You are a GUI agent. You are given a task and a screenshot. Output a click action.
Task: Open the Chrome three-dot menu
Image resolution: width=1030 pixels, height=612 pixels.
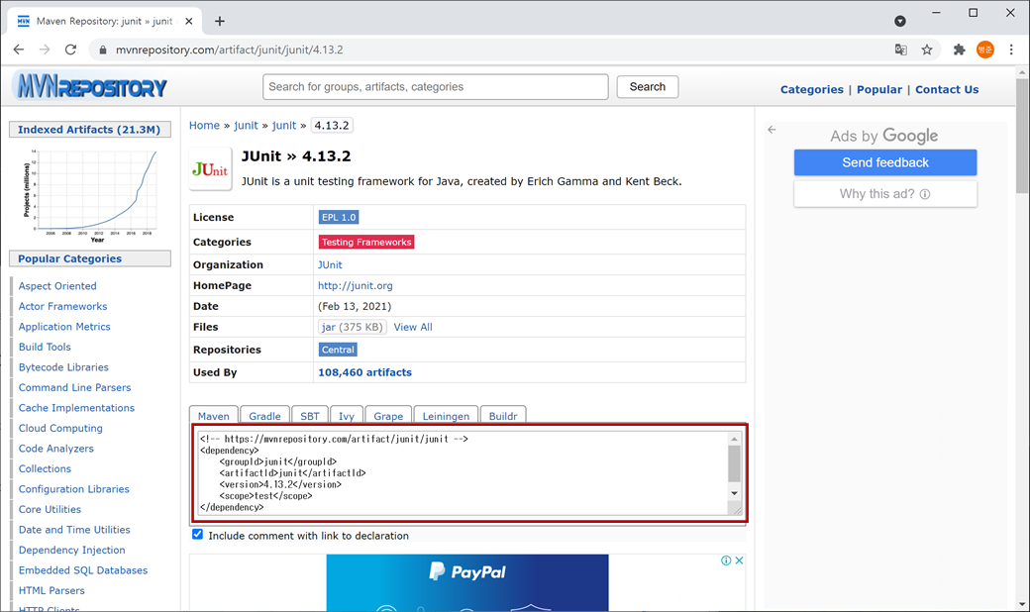pos(1011,50)
